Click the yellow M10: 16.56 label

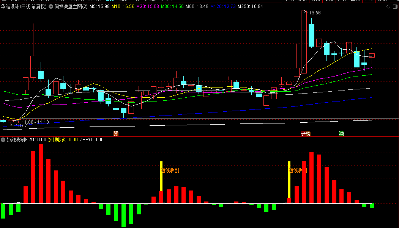pos(123,6)
